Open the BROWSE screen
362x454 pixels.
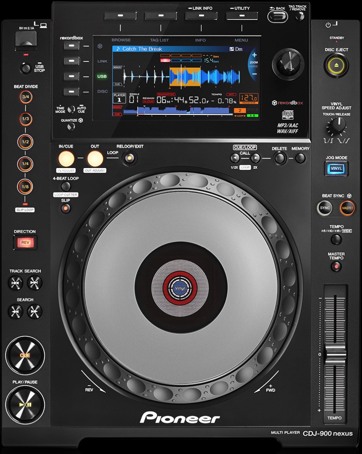(x=121, y=15)
